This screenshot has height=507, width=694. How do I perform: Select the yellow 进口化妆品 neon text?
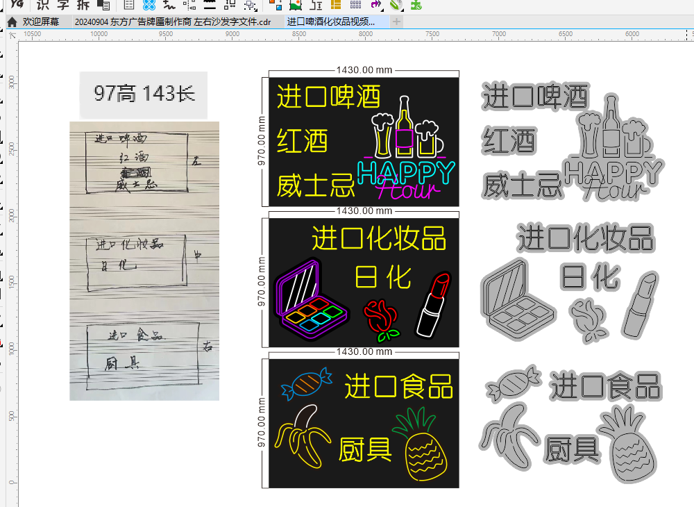[x=379, y=238]
